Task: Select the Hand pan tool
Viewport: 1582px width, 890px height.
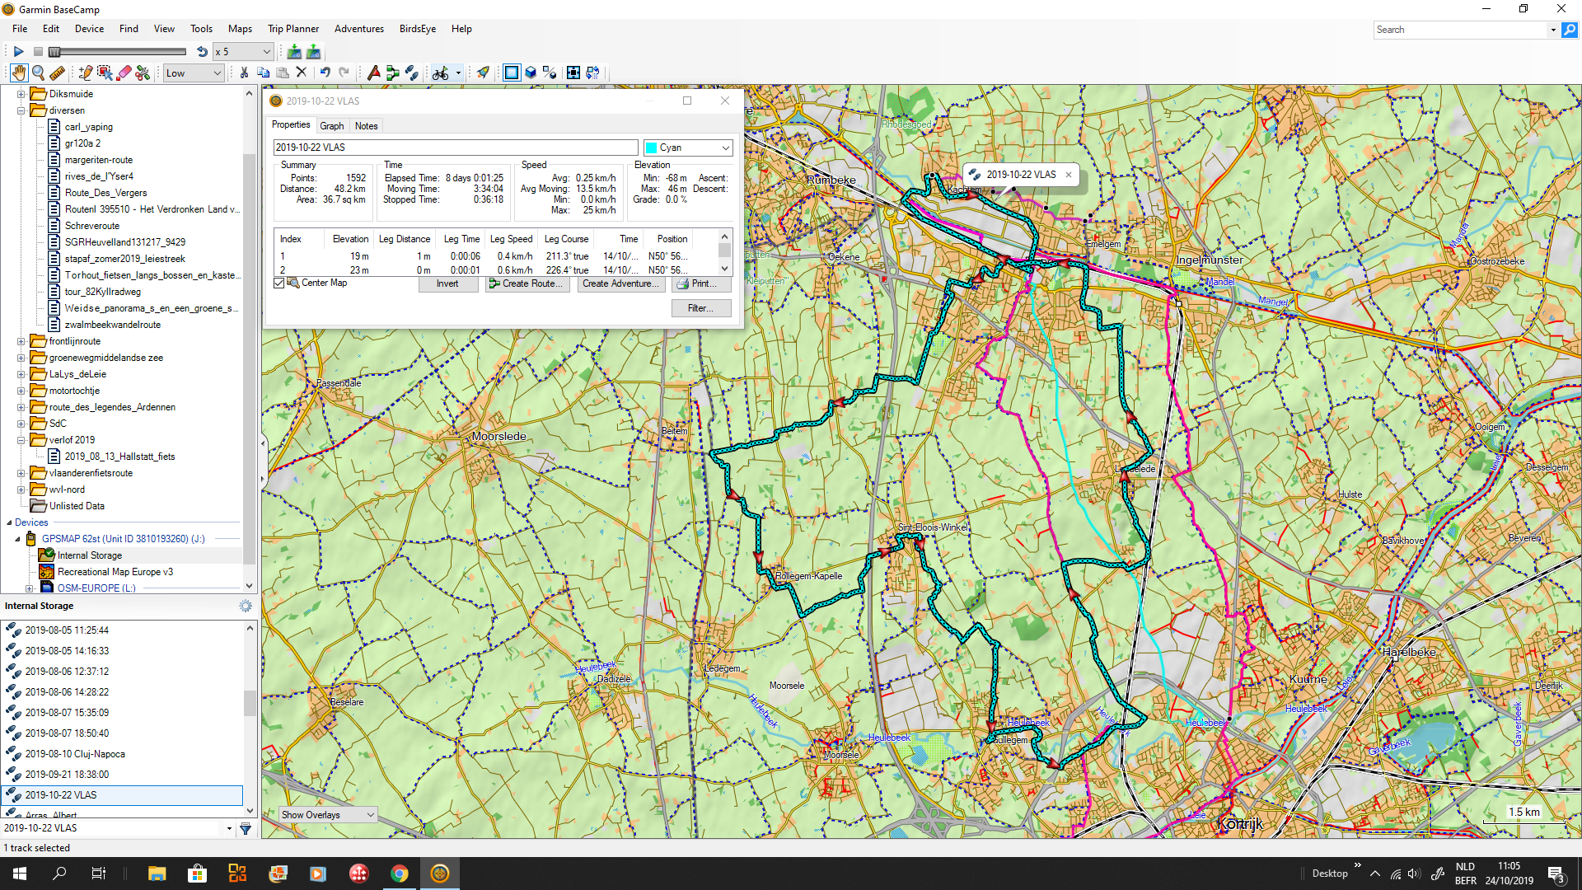Action: [18, 73]
